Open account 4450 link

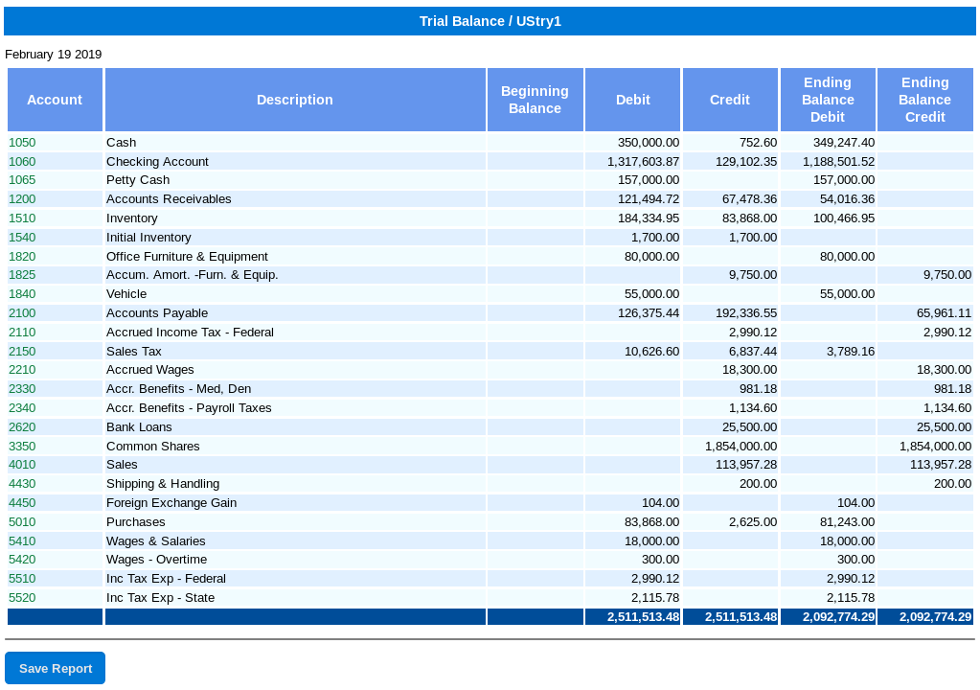[x=22, y=502]
